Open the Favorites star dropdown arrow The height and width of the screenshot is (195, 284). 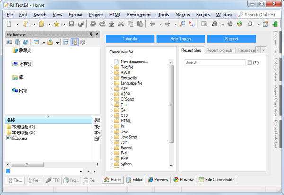click(x=64, y=24)
